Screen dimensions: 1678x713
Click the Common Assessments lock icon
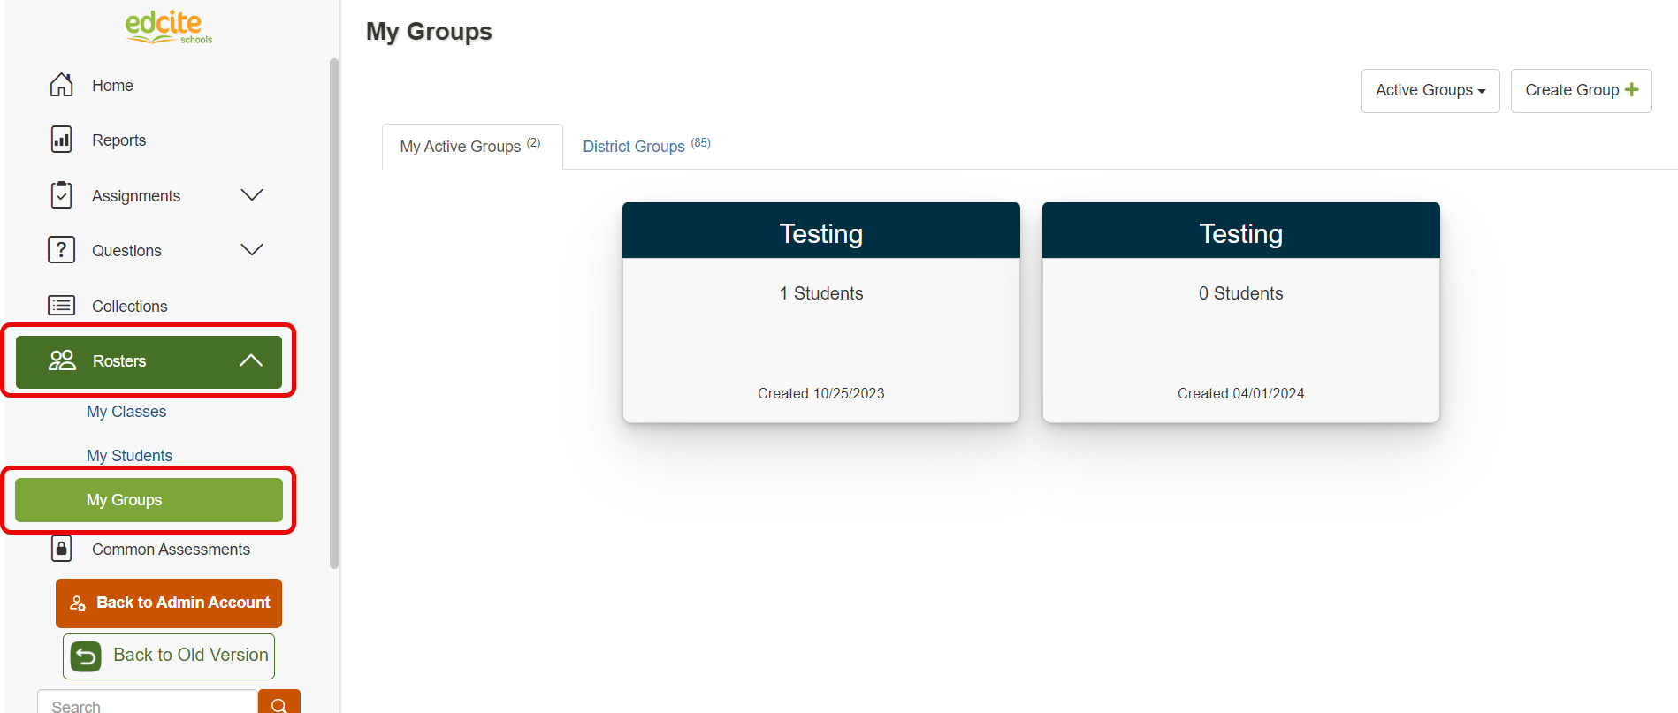pos(61,549)
